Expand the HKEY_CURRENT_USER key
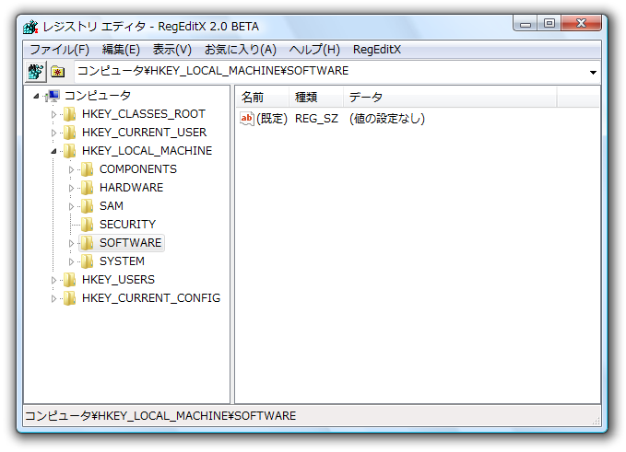Viewport: 626px width, 452px height. pyautogui.click(x=53, y=133)
